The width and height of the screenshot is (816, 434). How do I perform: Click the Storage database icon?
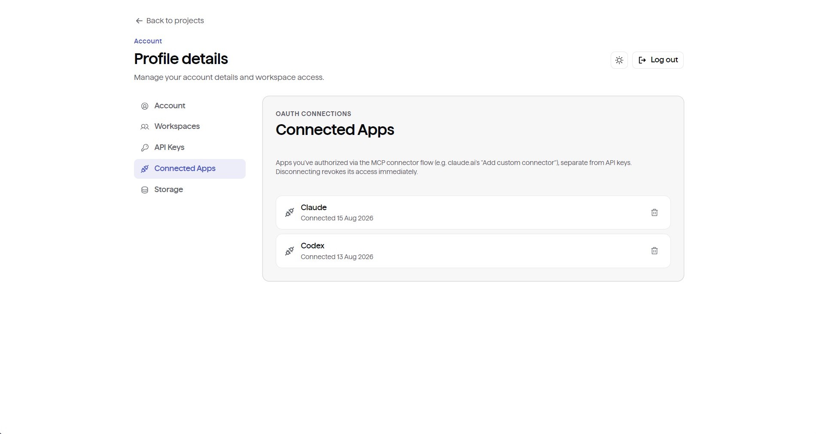[x=145, y=190]
